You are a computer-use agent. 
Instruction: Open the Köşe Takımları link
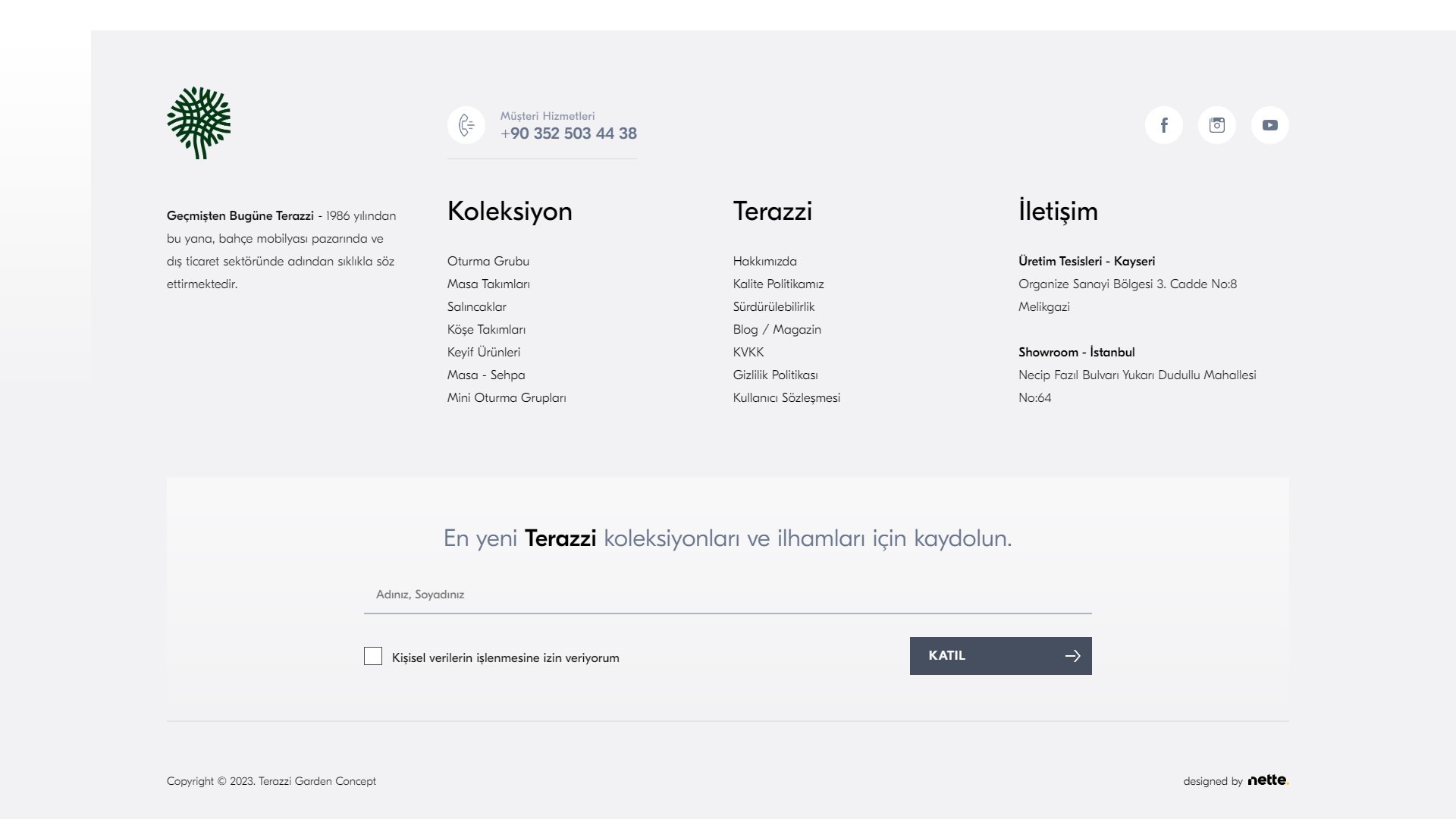[486, 329]
